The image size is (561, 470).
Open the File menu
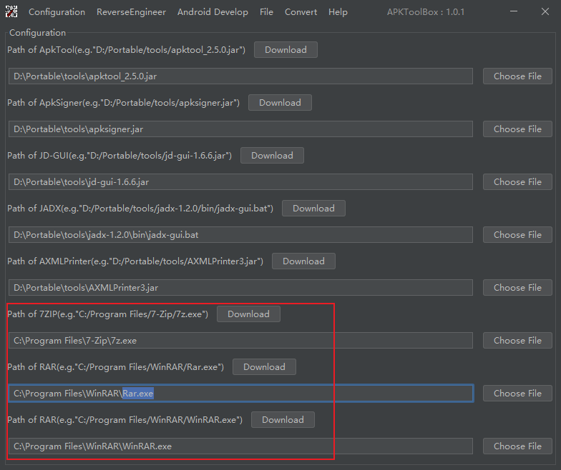266,12
